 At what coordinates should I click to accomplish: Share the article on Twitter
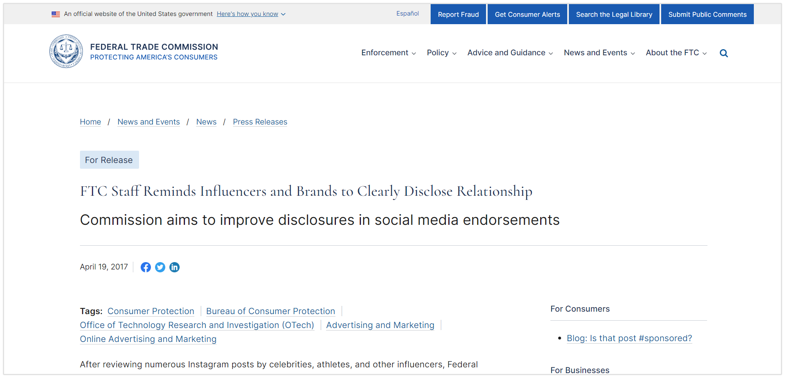pos(160,267)
